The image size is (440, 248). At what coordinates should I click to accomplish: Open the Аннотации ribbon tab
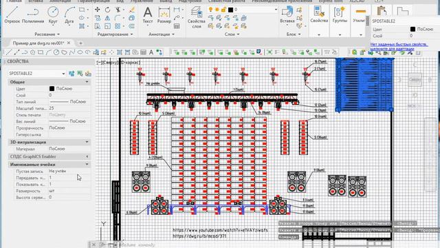pyautogui.click(x=60, y=1)
